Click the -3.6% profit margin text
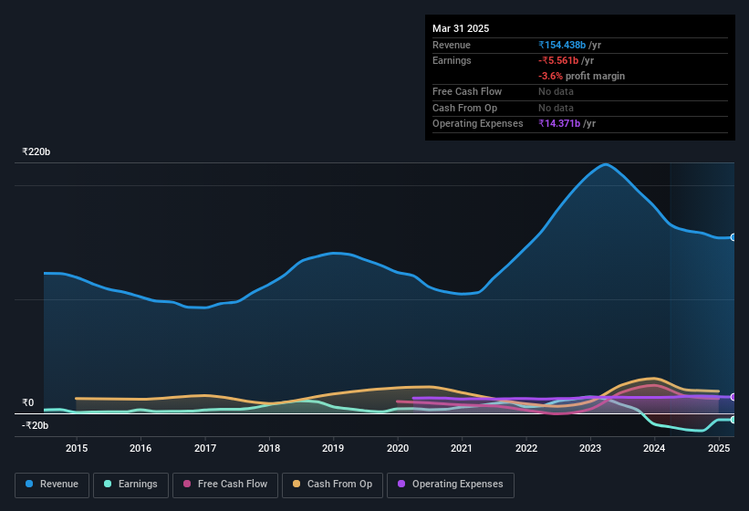749x511 pixels. (581, 76)
